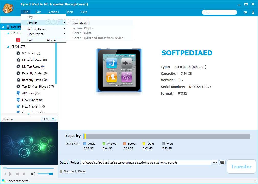Viewport: 258px width, 184px height.
Task: Select the Top 25 Most Played (17) playlist
Action: tap(38, 86)
